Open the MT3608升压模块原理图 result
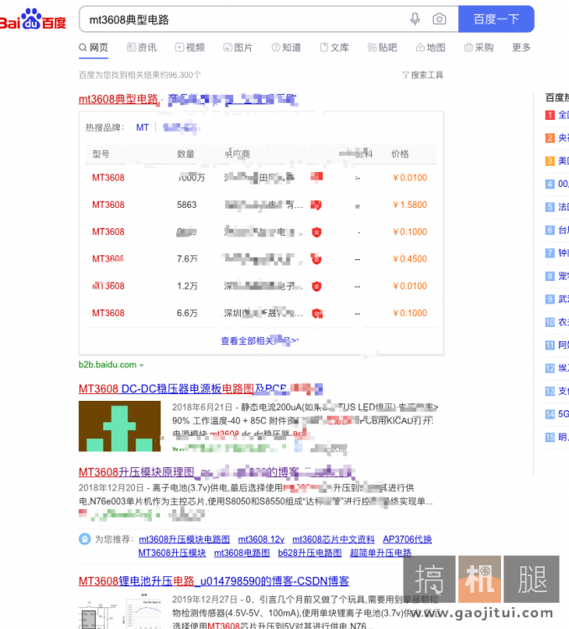This screenshot has width=569, height=629. coord(217,472)
